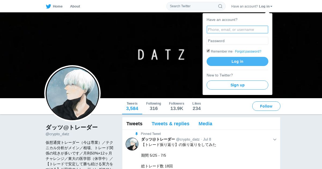Screen dimensions: 322x169
Task: Focus the Password field
Action: coord(237,41)
